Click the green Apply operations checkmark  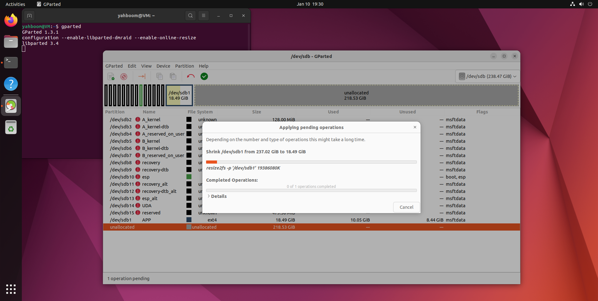[204, 76]
